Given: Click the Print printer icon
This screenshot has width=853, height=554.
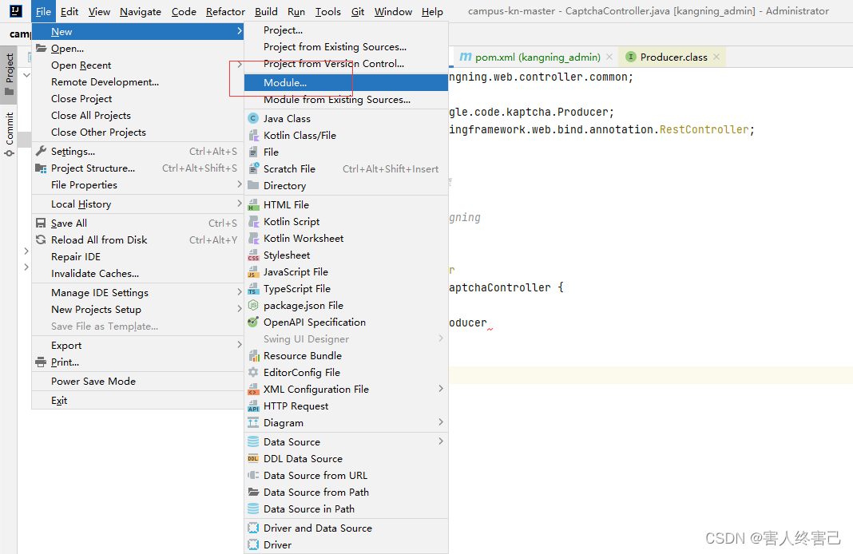Looking at the screenshot, I should (41, 362).
